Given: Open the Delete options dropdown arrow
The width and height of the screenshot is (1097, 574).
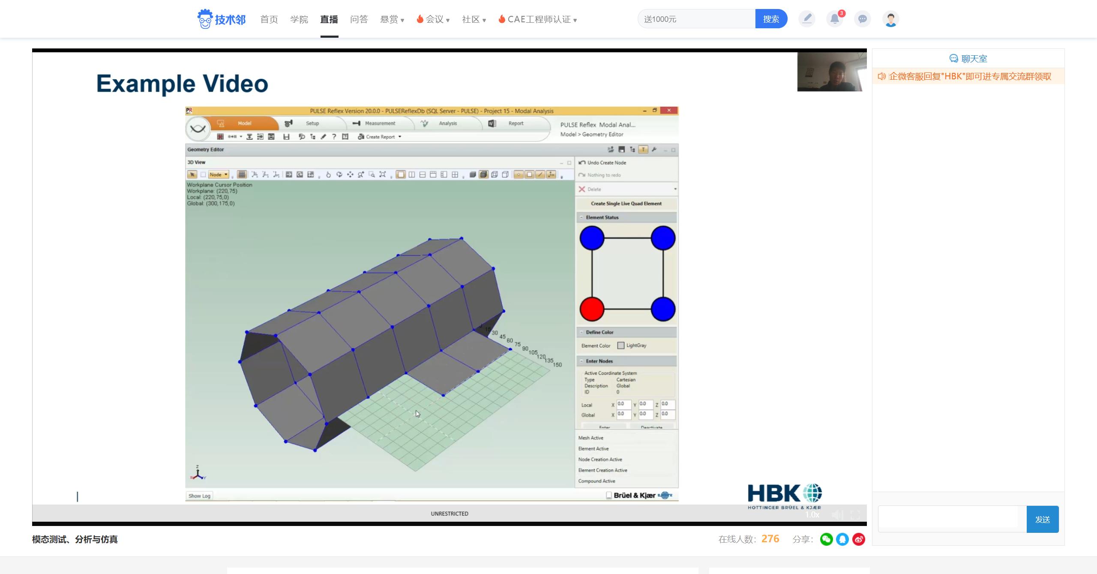Looking at the screenshot, I should click(x=675, y=189).
